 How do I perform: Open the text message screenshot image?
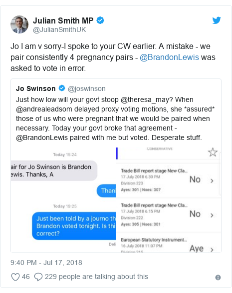click(63, 200)
